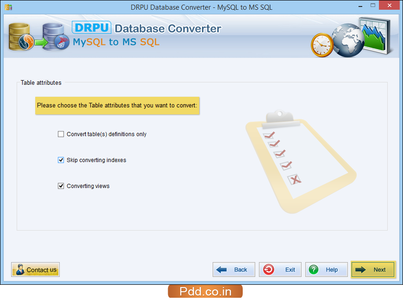Click the MySQL to MS SQL database logo

click(x=38, y=37)
